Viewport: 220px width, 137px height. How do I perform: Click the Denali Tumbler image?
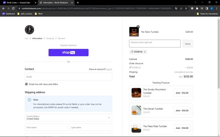(136, 110)
